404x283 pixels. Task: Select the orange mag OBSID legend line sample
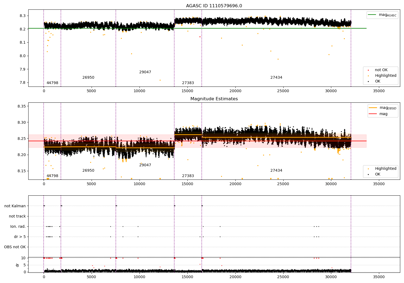coord(373,108)
